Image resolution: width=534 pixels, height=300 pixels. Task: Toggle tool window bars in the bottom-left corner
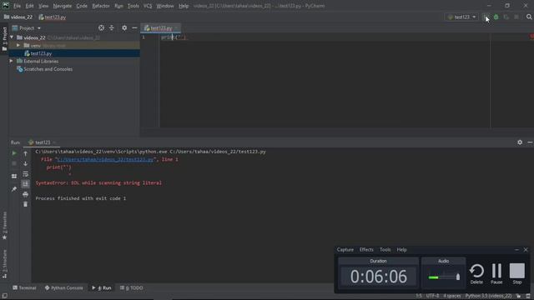tap(4, 296)
